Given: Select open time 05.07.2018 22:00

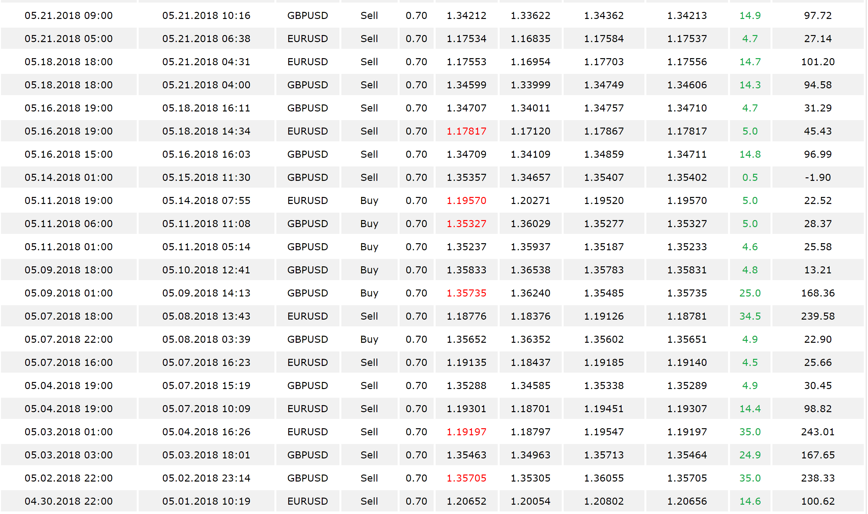Looking at the screenshot, I should pos(69,340).
